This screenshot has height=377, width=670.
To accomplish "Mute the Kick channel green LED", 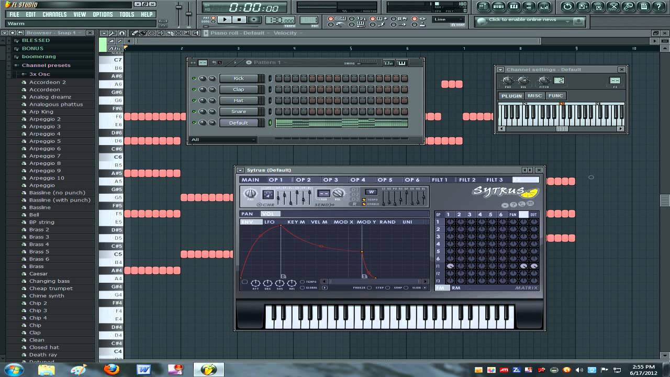I will click(194, 79).
